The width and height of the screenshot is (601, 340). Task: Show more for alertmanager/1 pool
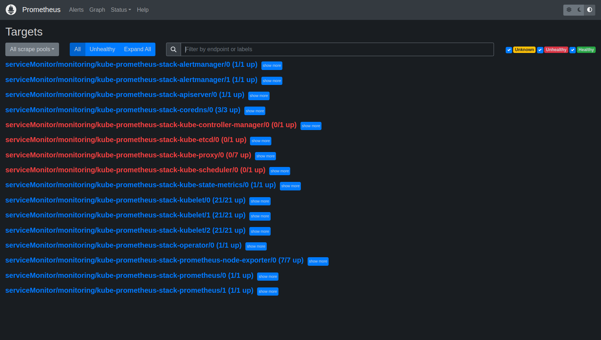272,81
